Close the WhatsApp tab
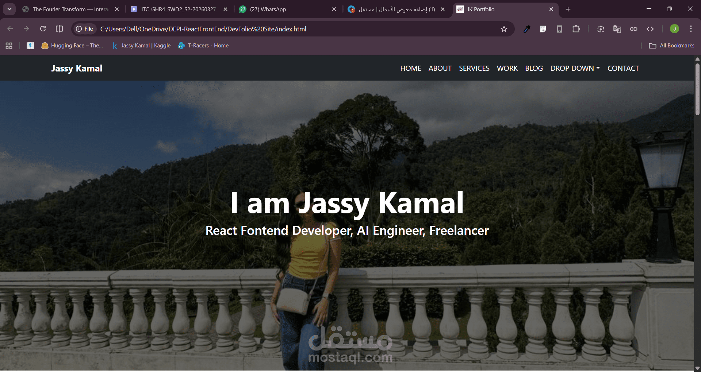Image resolution: width=701 pixels, height=372 pixels. pos(334,9)
